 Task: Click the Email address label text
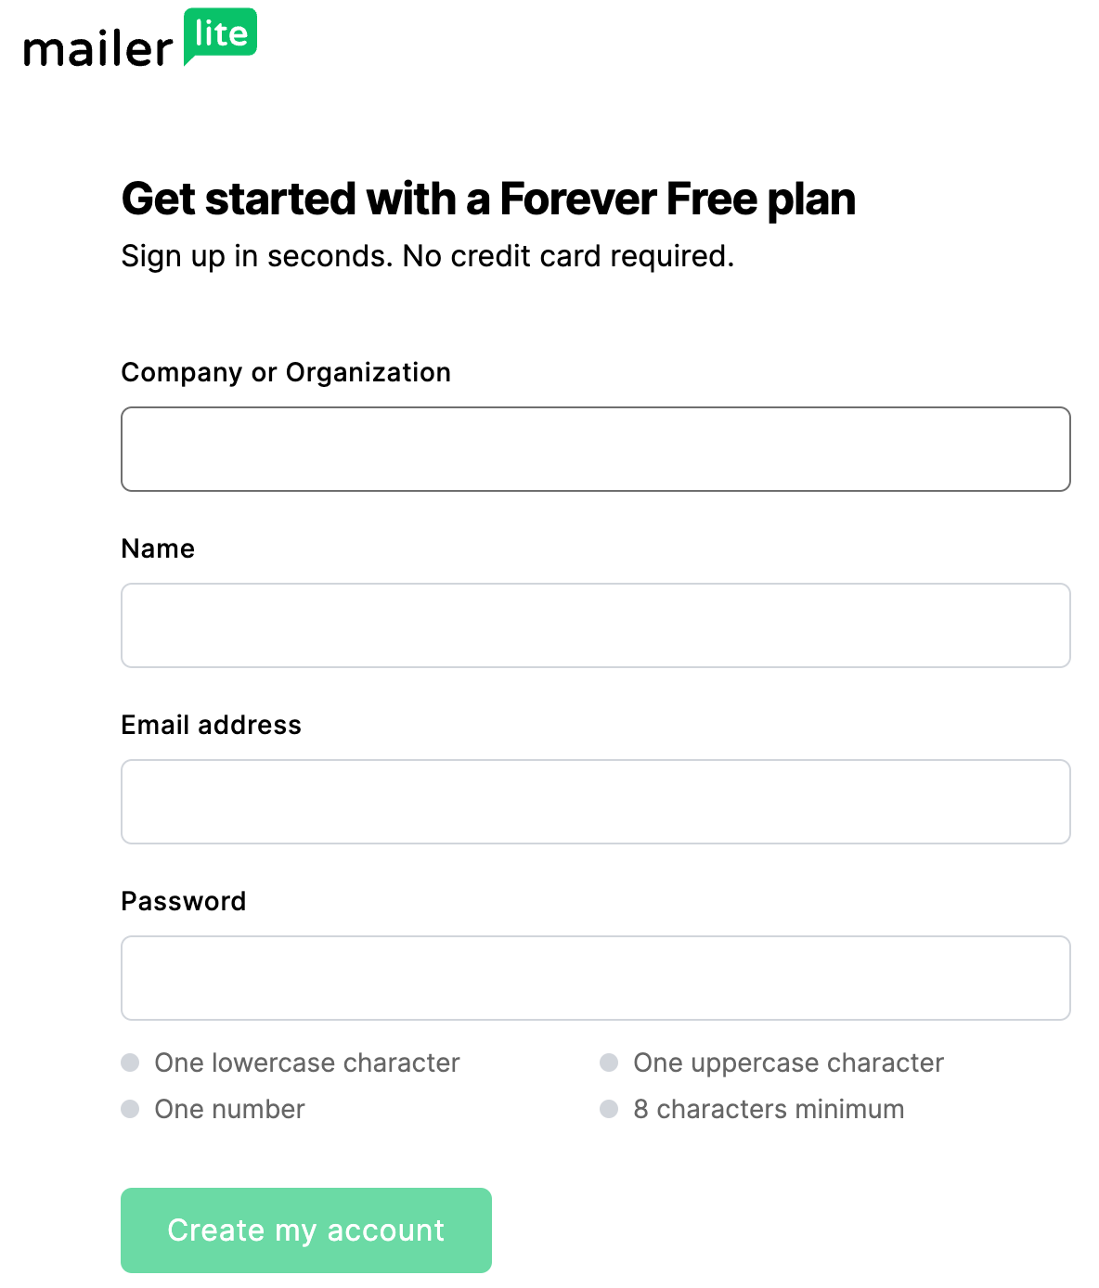click(x=212, y=725)
